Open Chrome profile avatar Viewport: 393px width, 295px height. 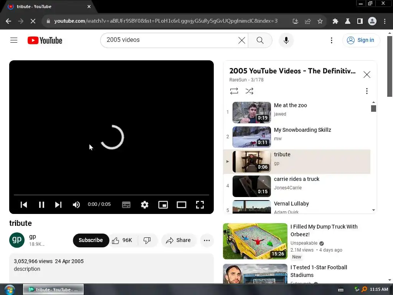(x=372, y=21)
